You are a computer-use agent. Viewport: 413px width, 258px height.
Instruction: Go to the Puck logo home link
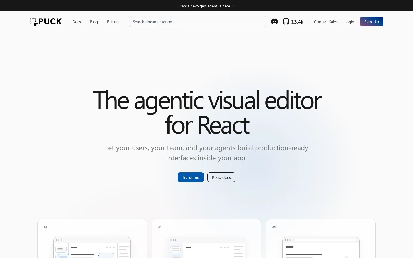46,22
